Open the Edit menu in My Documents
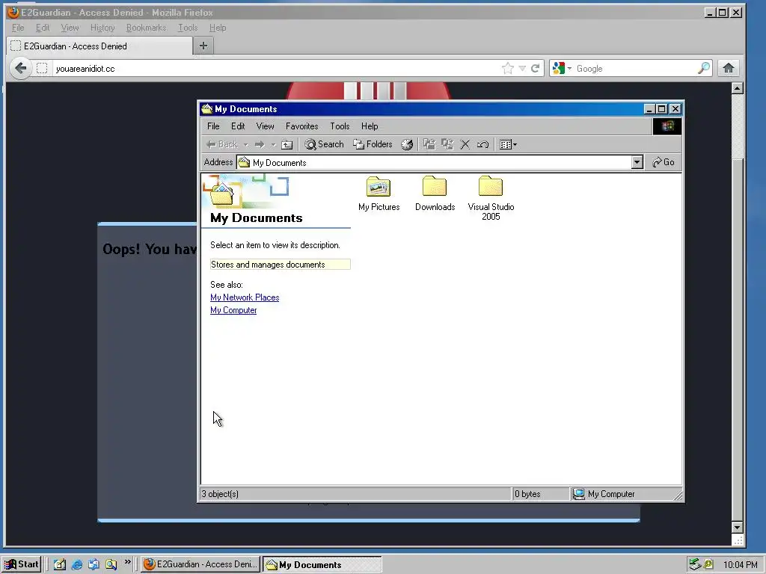Screen dimensions: 766x574 [238, 126]
